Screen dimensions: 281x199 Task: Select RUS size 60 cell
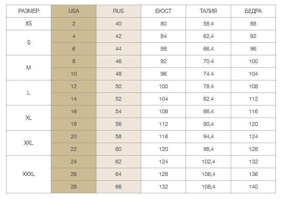[118, 149]
